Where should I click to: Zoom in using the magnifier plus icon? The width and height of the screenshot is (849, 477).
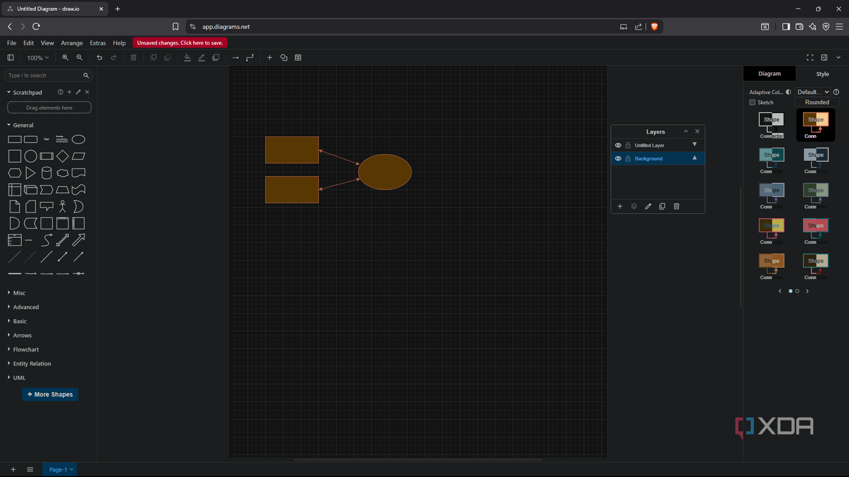pyautogui.click(x=65, y=58)
